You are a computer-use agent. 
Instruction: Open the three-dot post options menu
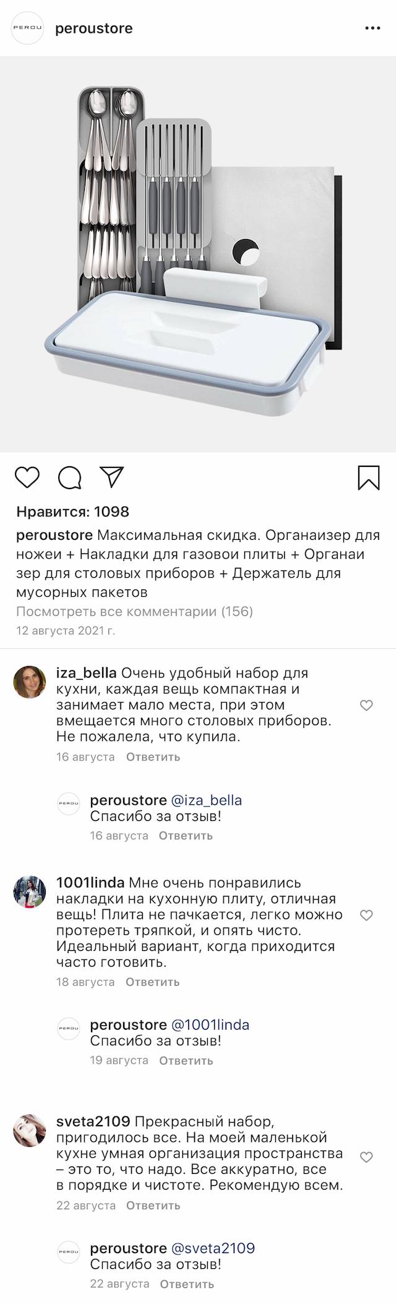coord(372,28)
